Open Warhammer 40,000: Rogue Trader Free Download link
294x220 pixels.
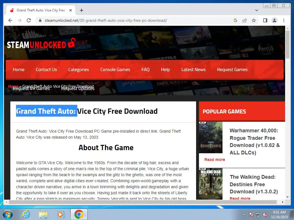click(x=255, y=142)
